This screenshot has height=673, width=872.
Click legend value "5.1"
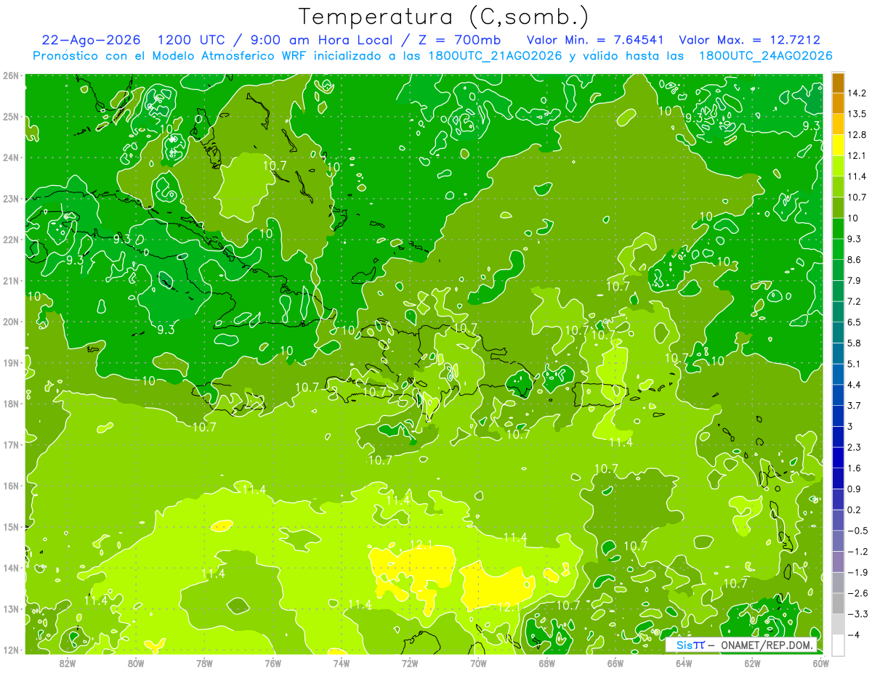855,364
